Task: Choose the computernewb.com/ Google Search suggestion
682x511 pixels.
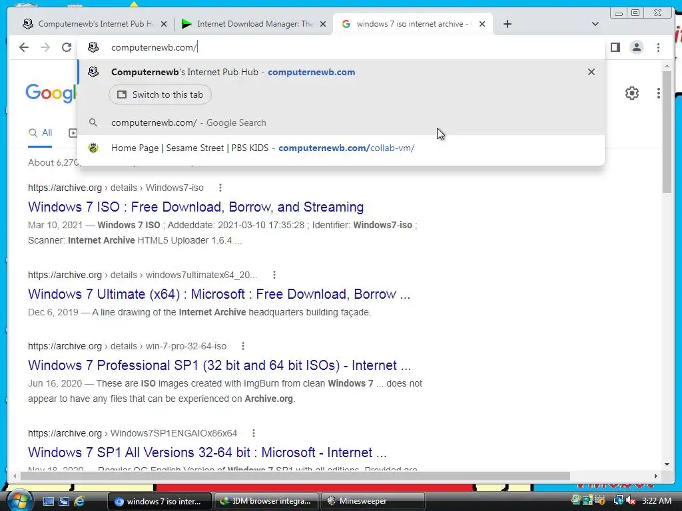Action: [342, 122]
